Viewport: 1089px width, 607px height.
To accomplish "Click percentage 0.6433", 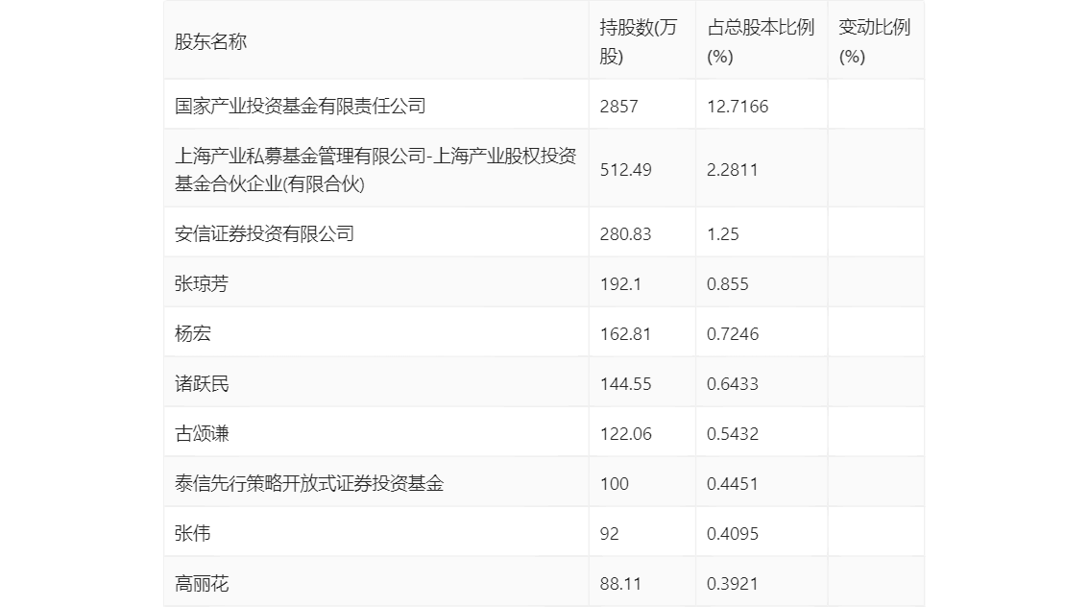I will [733, 384].
